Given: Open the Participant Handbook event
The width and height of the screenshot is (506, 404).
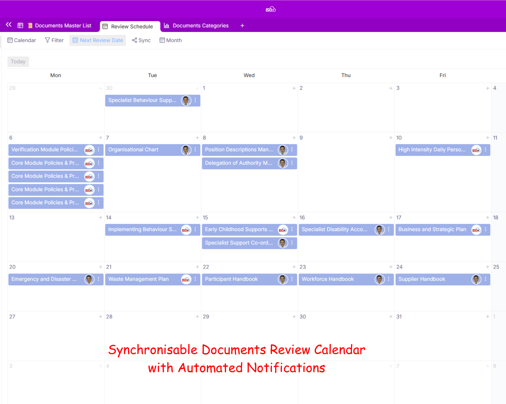Looking at the screenshot, I should click(x=231, y=279).
